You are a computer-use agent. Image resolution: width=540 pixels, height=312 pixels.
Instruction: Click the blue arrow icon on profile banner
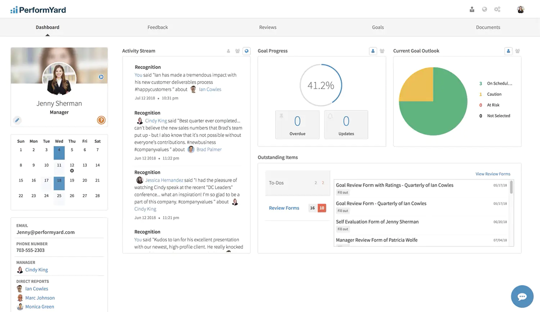pos(101,77)
